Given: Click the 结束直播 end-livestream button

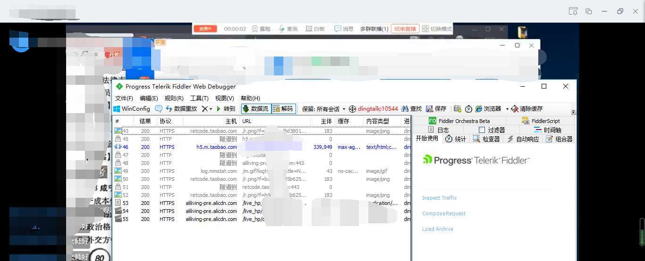Looking at the screenshot, I should point(405,29).
